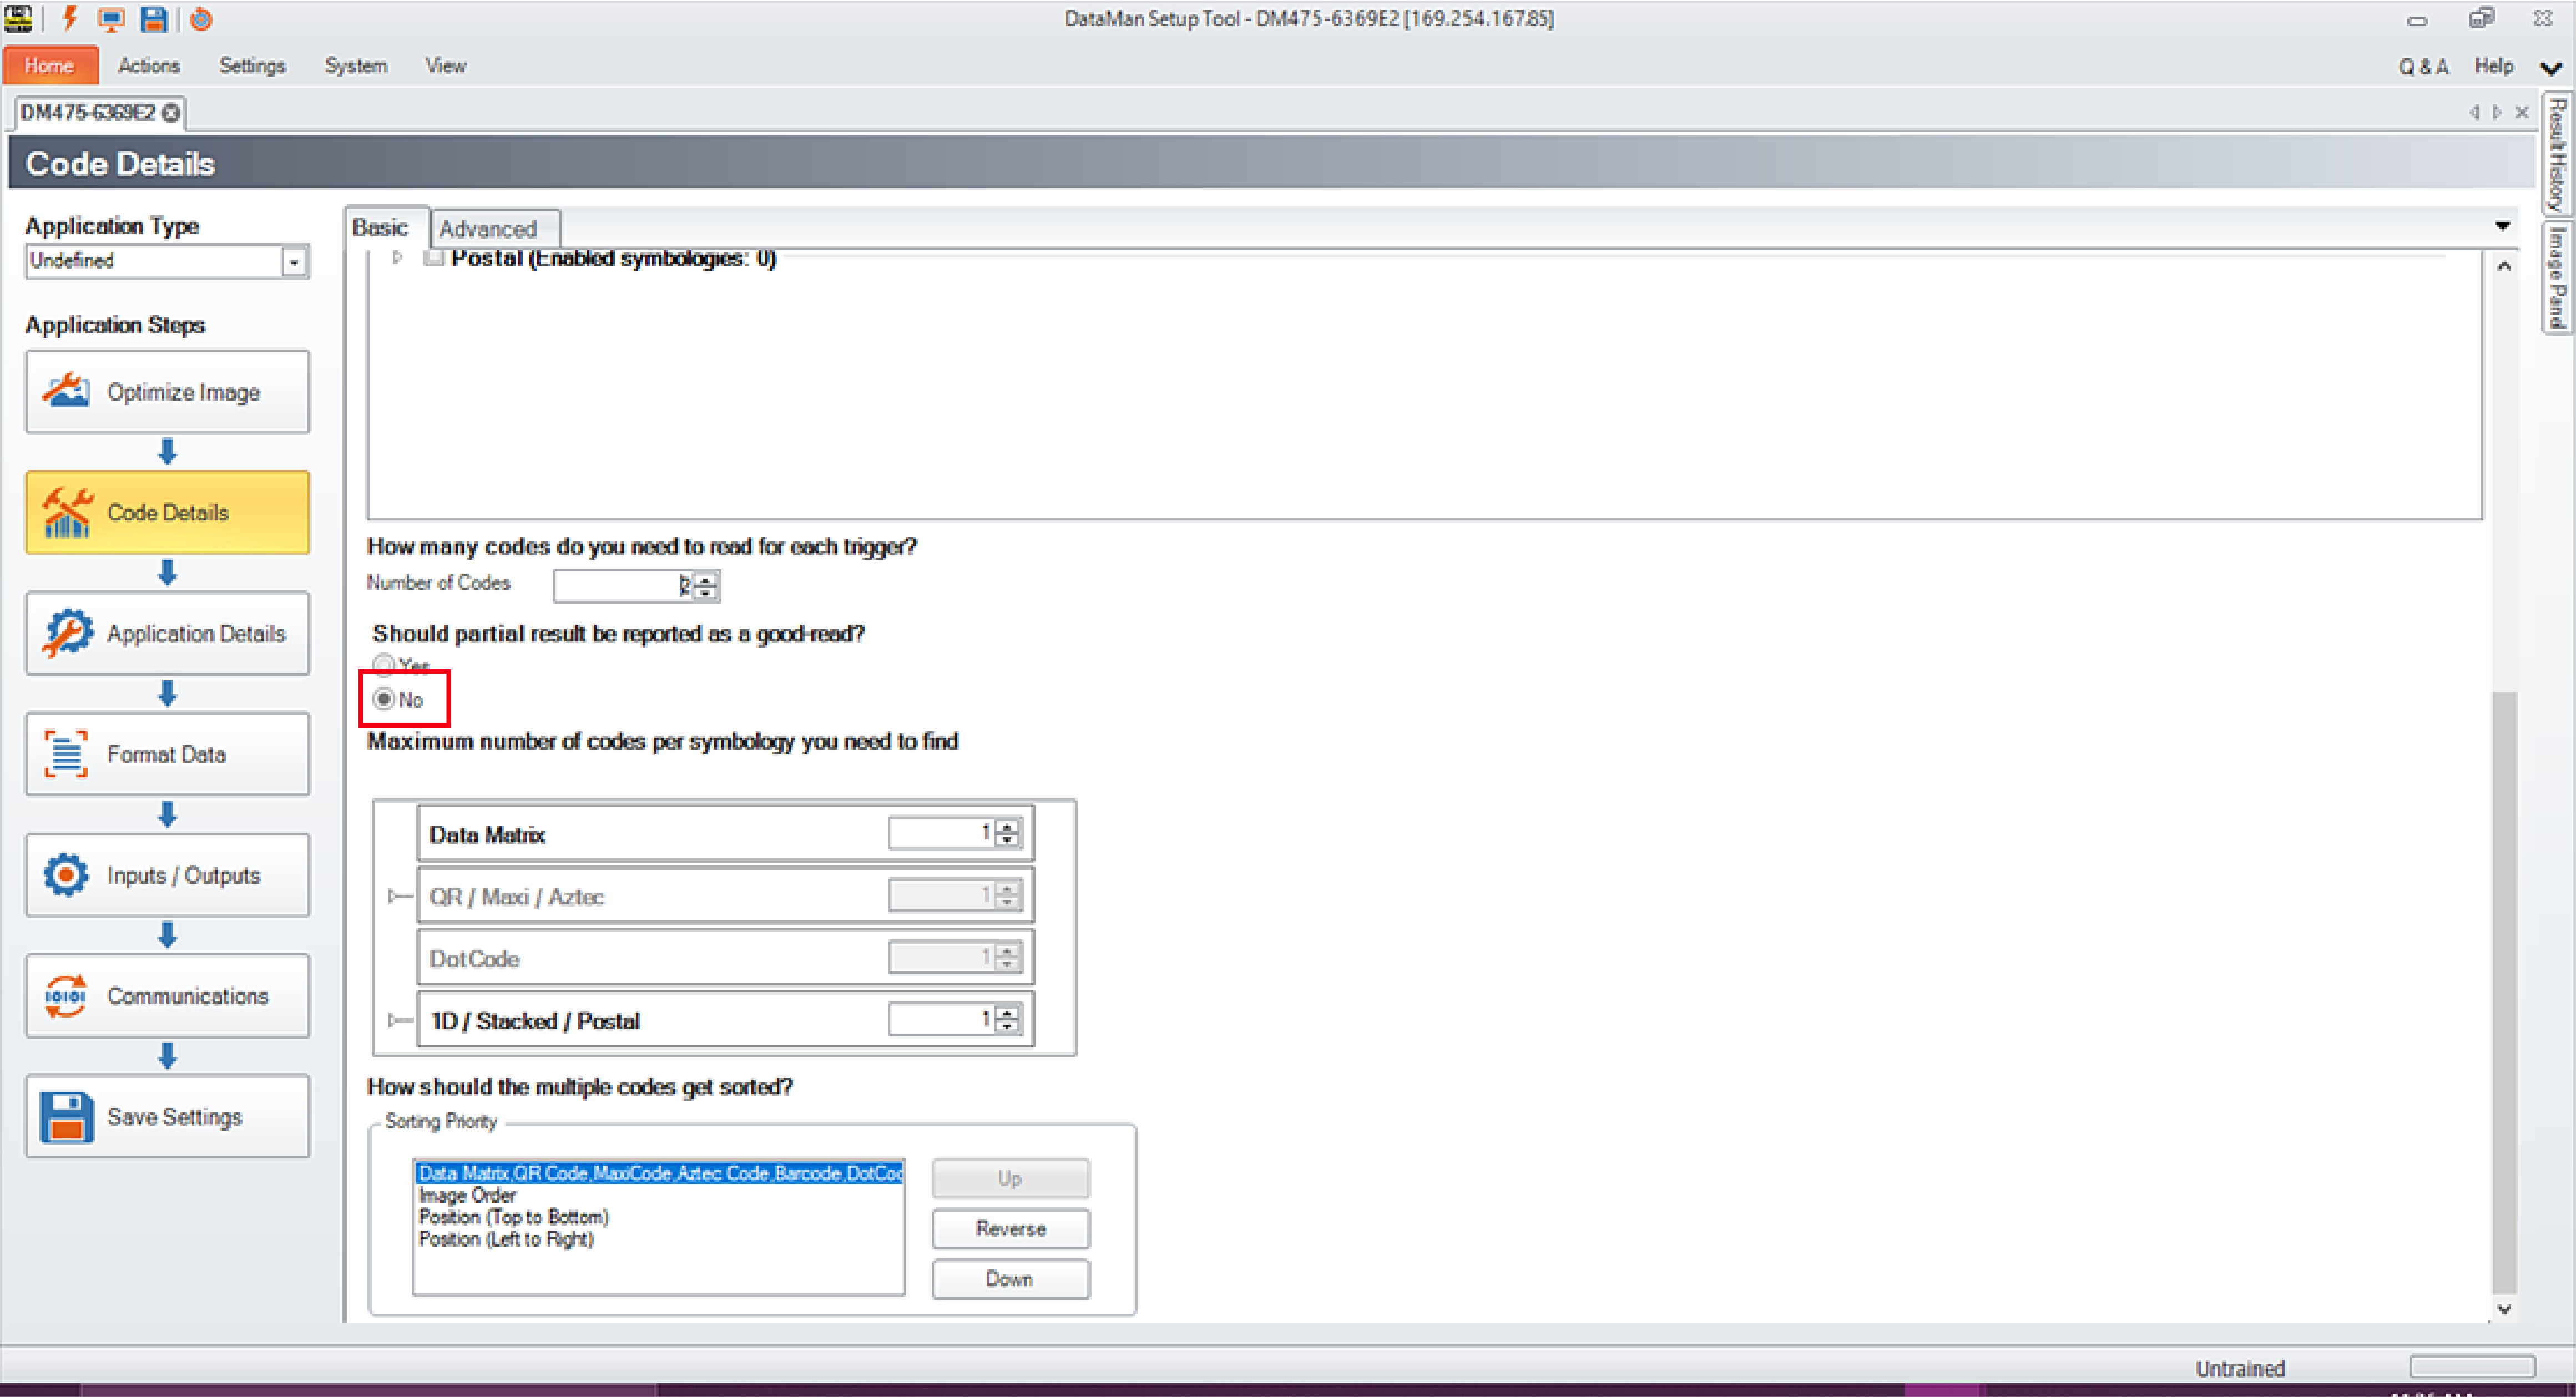Check the Postal symbologies checkbox
The image size is (2576, 1397).
(434, 258)
